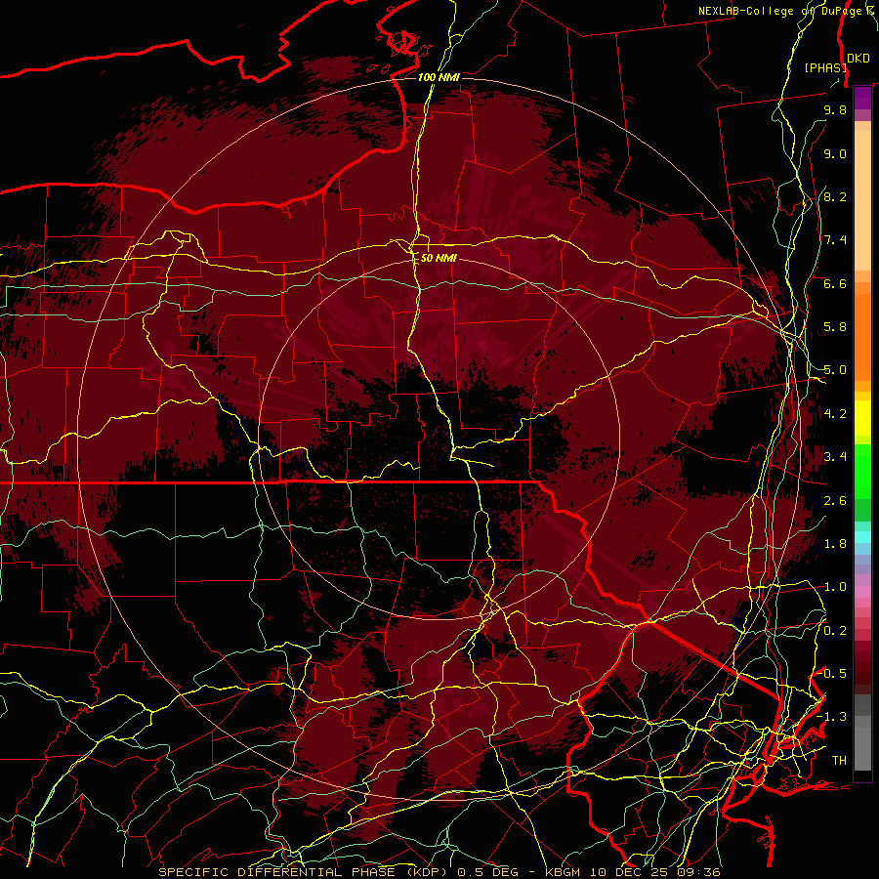Screen dimensions: 879x879
Task: Click the 9.8 value on the color scale
Action: point(835,109)
